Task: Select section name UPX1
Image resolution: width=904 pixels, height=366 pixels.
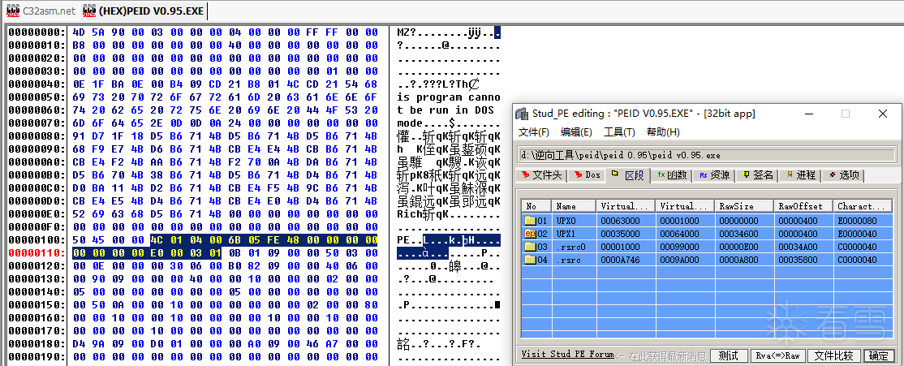Action: [566, 234]
